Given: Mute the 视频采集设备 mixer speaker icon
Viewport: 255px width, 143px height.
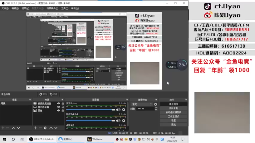Looking at the screenshot, I should pos(118,121).
